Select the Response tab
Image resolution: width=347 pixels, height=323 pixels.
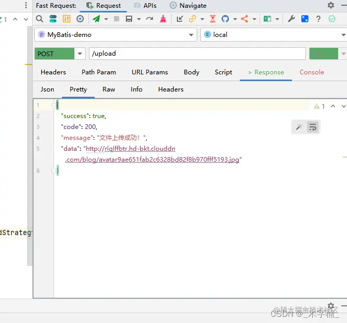click(266, 72)
